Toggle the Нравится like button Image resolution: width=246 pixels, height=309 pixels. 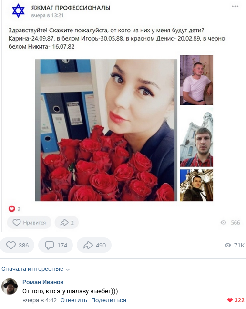pyautogui.click(x=29, y=223)
